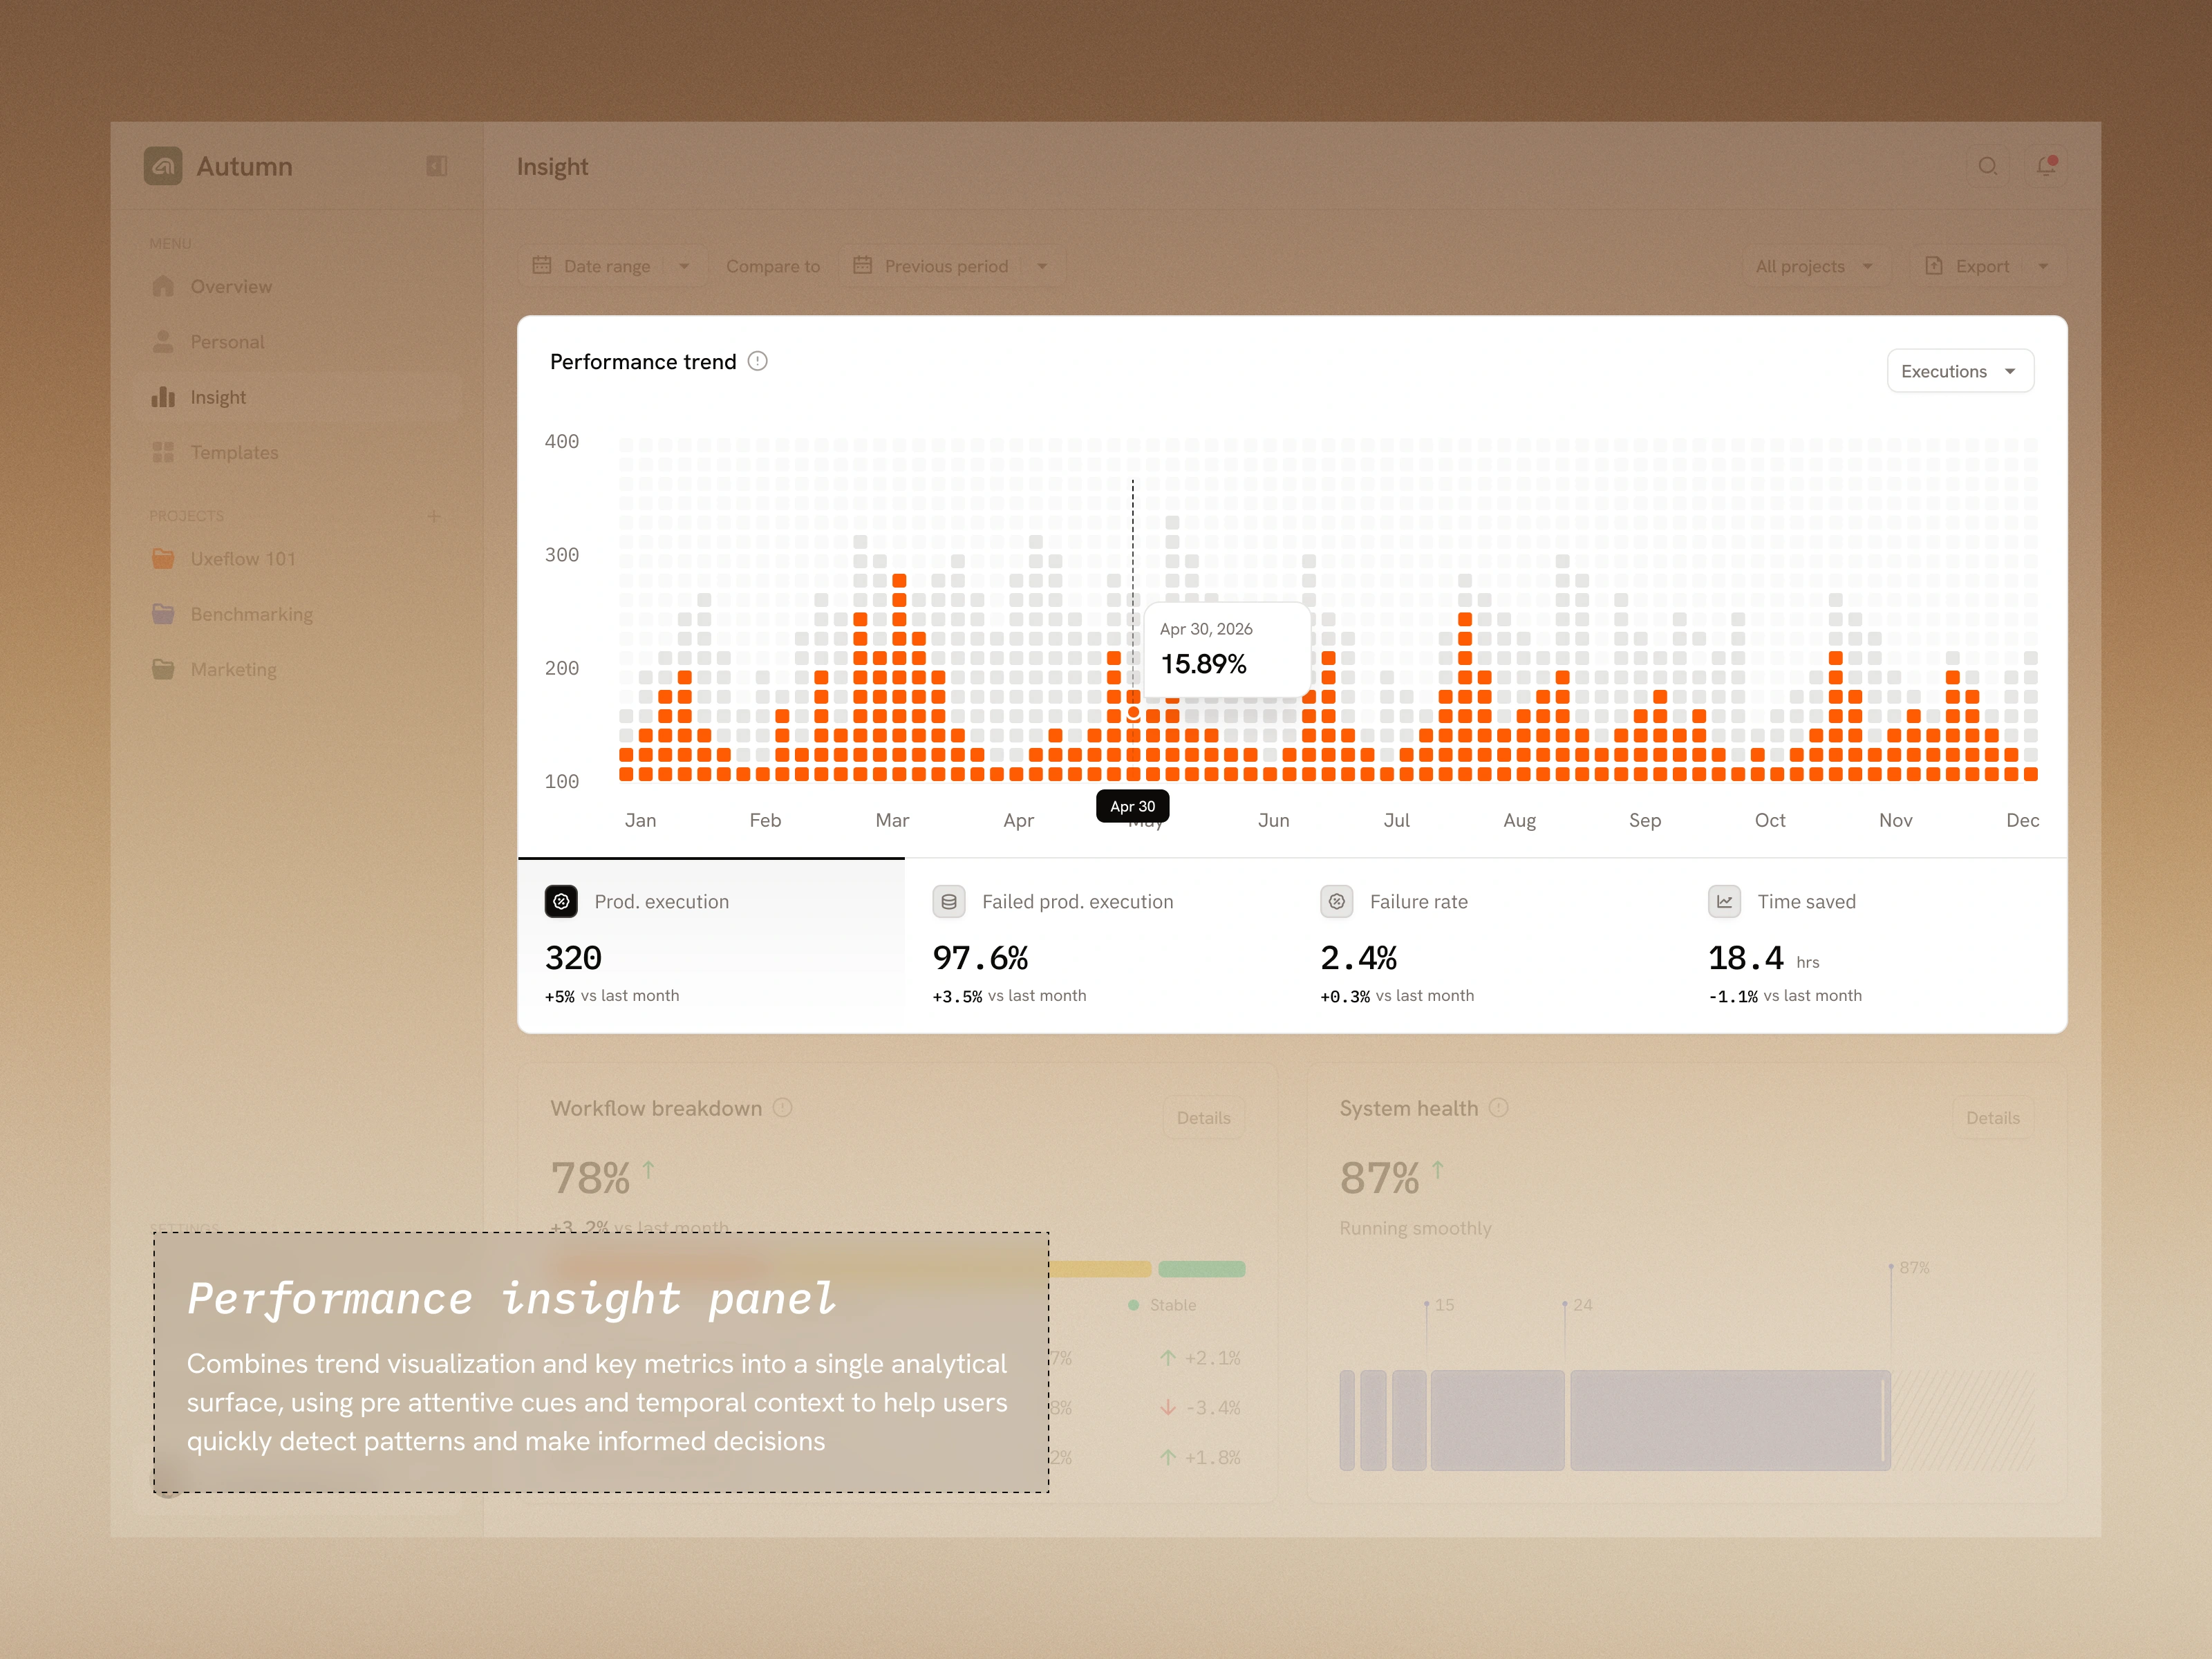Click the 97.6% value
Screen dimensions: 2212x1659
pyautogui.click(x=981, y=958)
